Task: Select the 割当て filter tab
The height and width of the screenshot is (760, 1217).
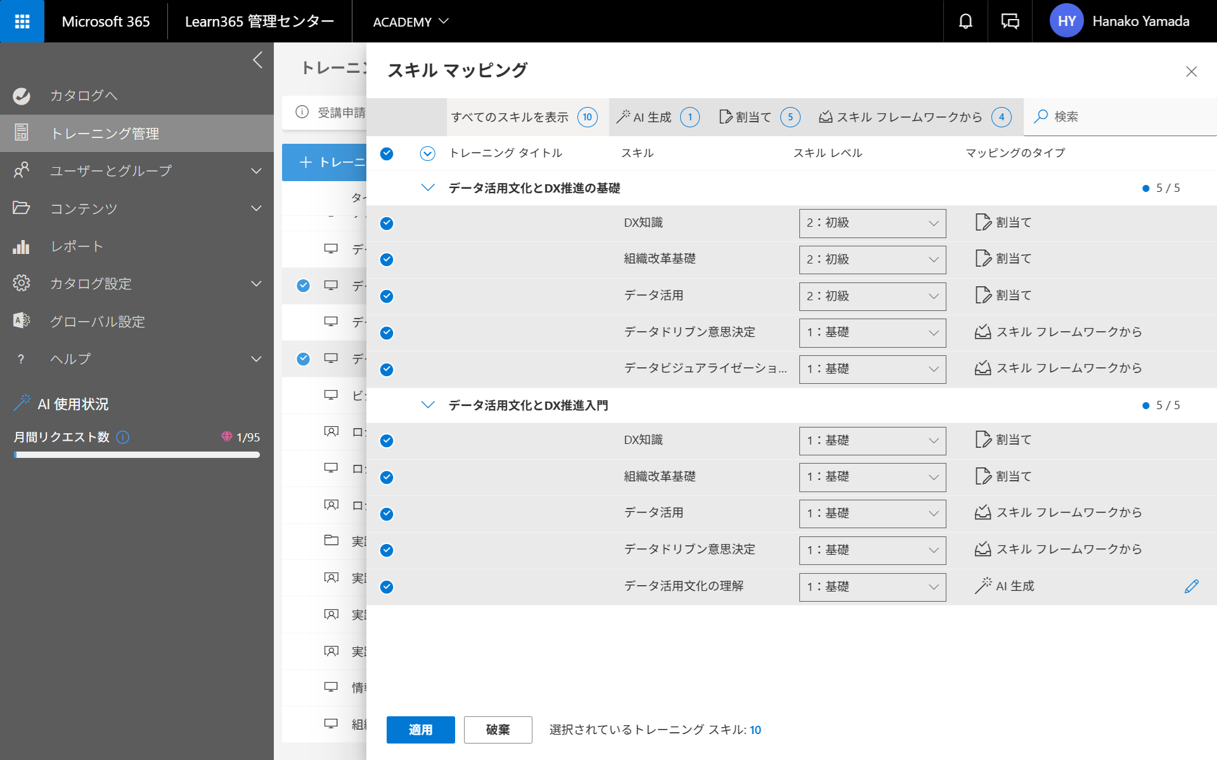Action: click(759, 117)
